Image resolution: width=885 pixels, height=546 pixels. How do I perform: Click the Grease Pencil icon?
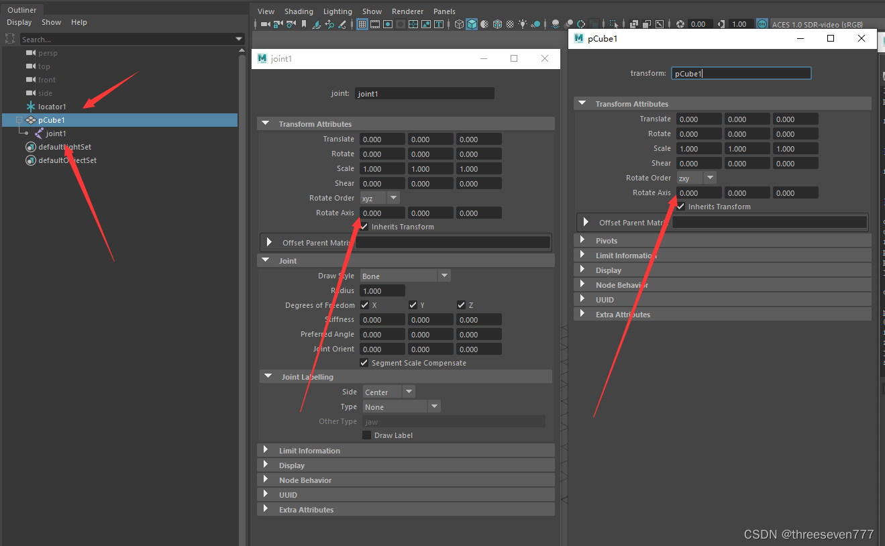click(342, 24)
